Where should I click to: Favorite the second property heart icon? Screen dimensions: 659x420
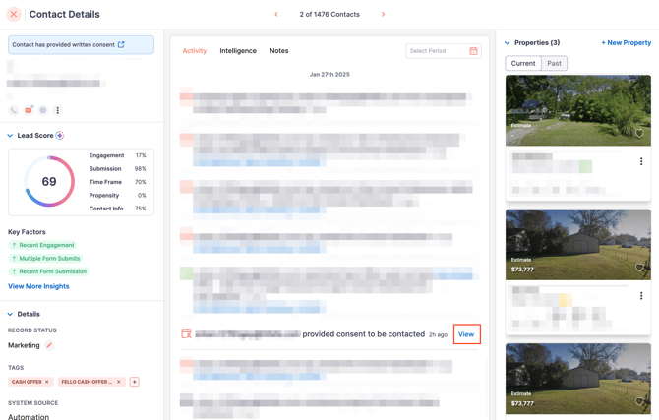click(x=639, y=268)
